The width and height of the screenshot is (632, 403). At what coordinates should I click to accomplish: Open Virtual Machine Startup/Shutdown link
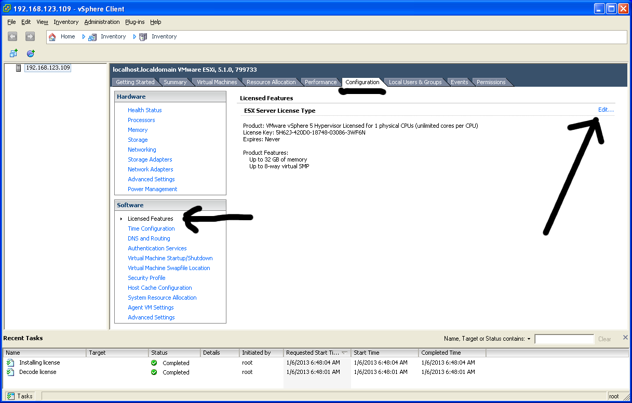click(x=170, y=258)
